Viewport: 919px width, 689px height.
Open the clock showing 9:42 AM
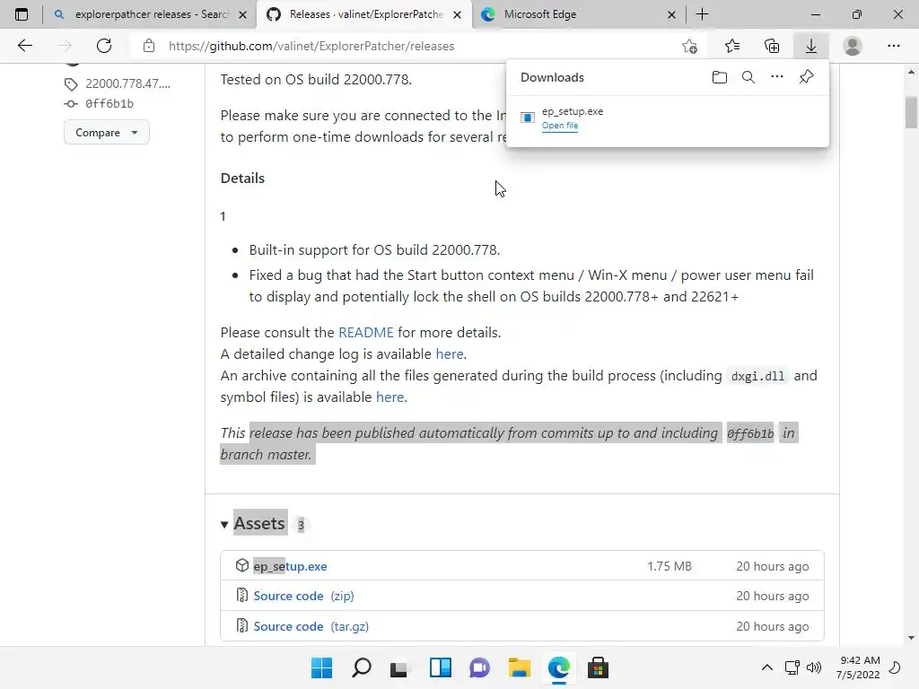click(858, 667)
